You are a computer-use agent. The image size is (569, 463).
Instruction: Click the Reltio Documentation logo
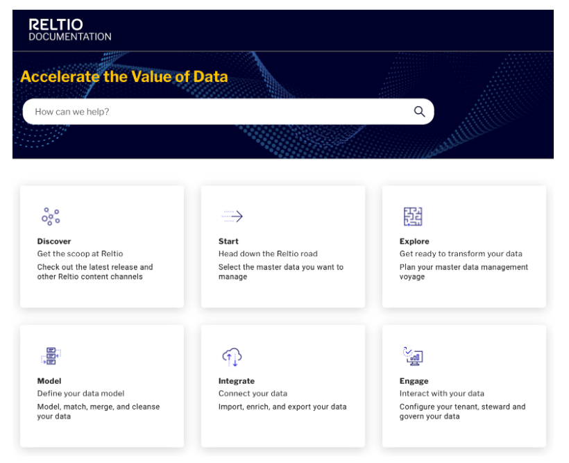pos(70,30)
